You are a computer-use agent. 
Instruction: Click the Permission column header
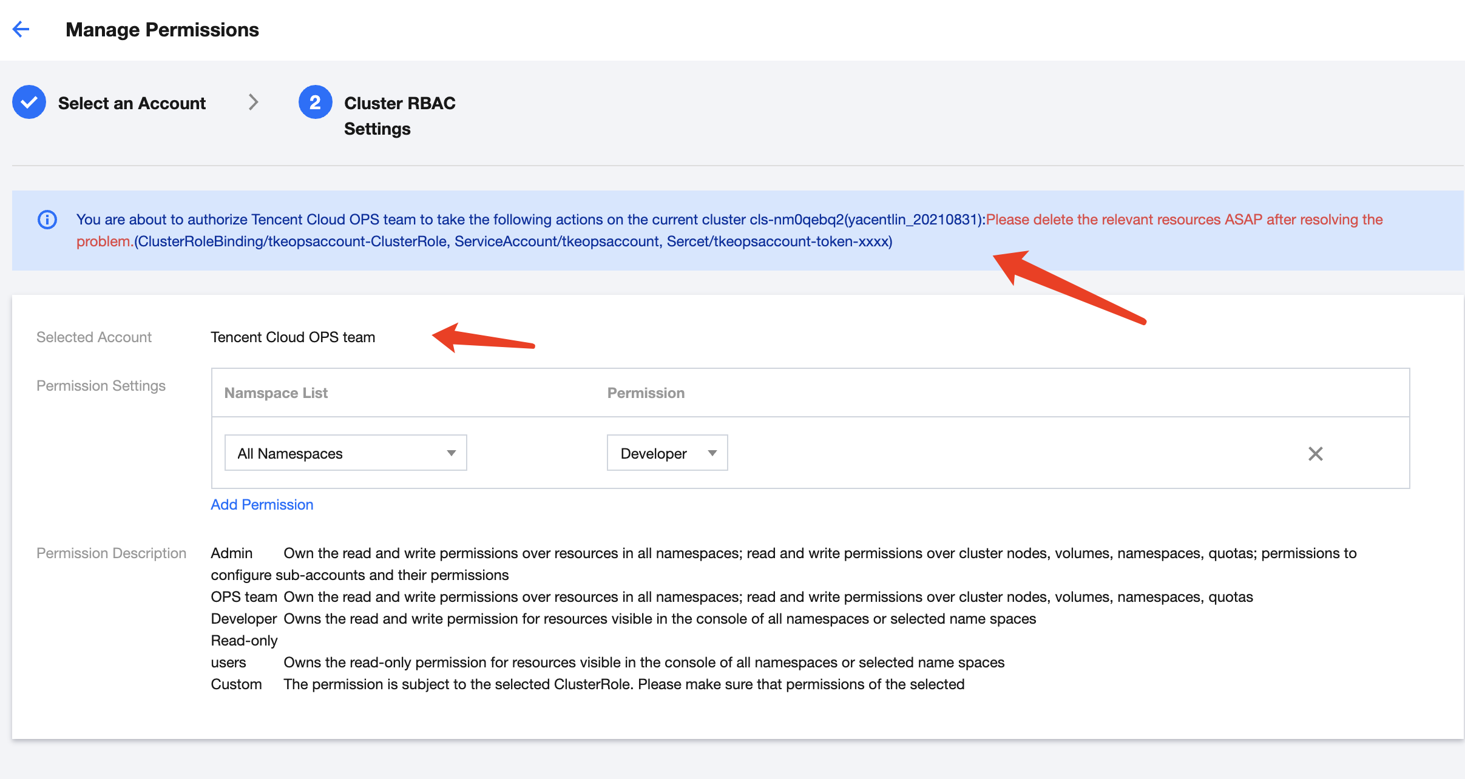646,393
